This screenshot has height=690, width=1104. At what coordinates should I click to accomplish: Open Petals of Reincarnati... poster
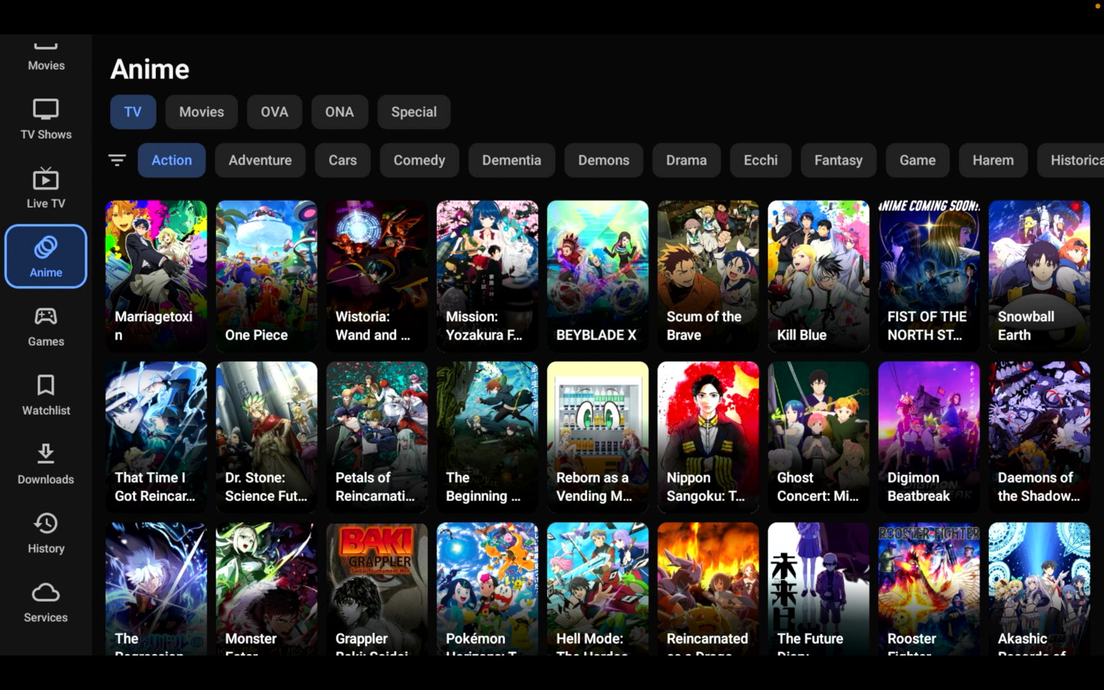pos(377,437)
